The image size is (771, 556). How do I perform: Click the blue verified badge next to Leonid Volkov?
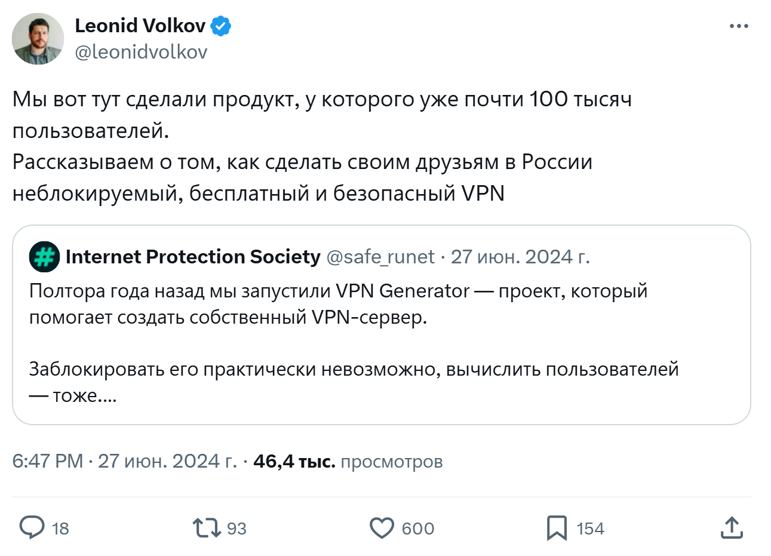coord(222,25)
